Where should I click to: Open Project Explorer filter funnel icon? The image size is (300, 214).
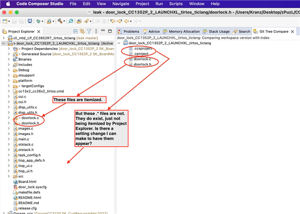pyautogui.click(x=89, y=31)
